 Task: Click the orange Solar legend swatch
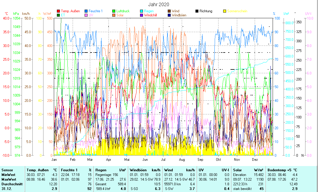(114, 15)
